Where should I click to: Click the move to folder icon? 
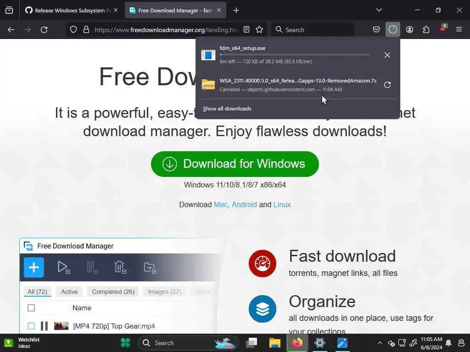click(x=150, y=267)
